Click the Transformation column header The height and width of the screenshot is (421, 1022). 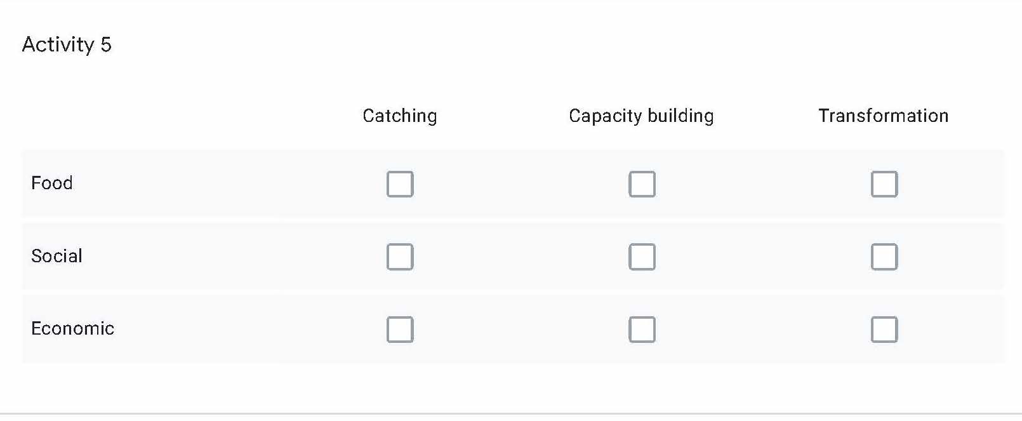tap(883, 116)
